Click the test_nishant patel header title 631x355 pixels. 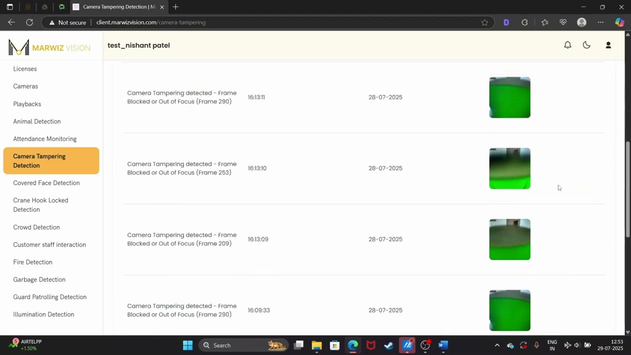point(139,45)
